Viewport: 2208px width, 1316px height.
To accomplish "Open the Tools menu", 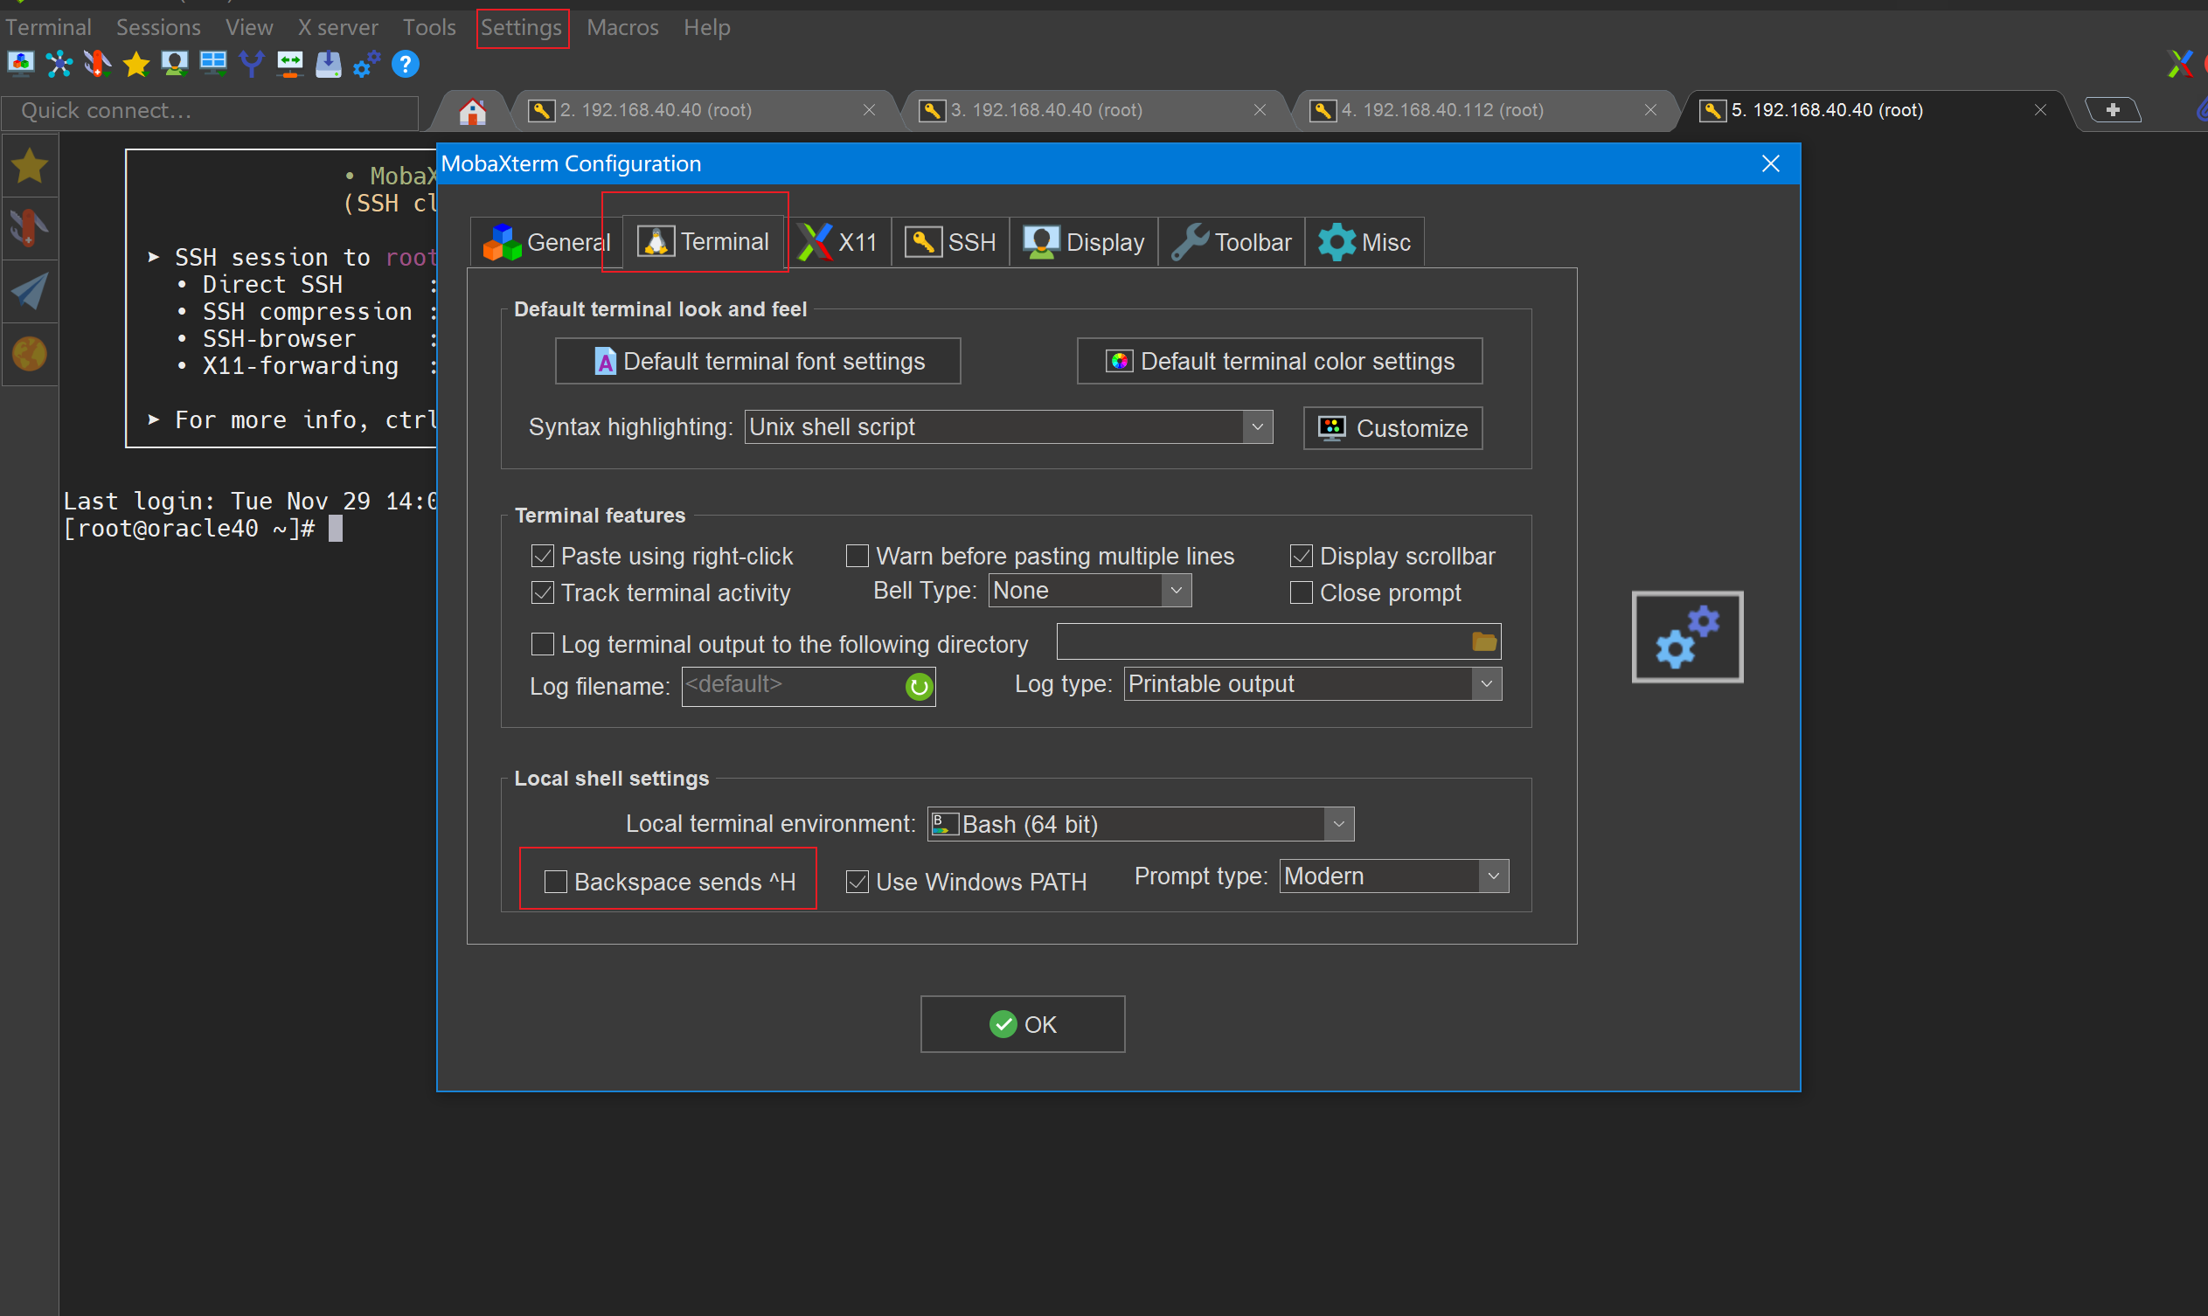I will pyautogui.click(x=429, y=27).
